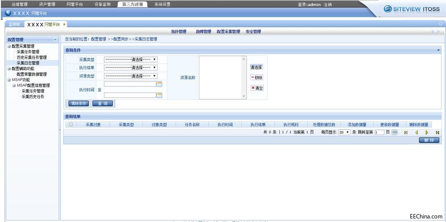The image size is (446, 222).
Task: Click the 清空 clear button
Action: click(257, 88)
